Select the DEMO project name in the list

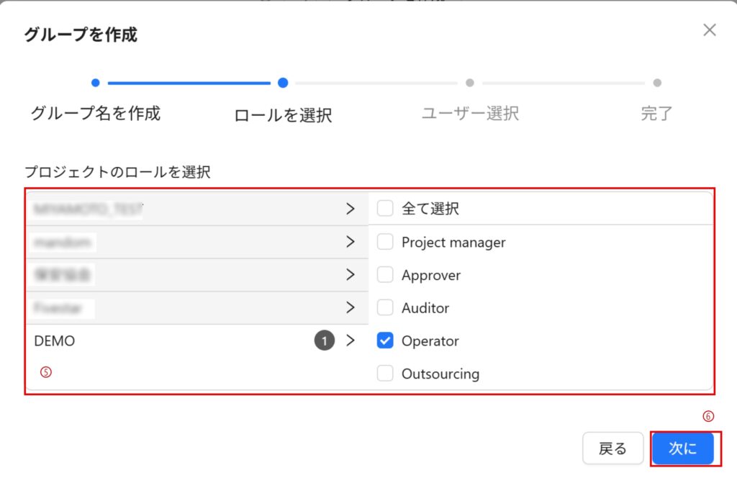[x=55, y=341]
